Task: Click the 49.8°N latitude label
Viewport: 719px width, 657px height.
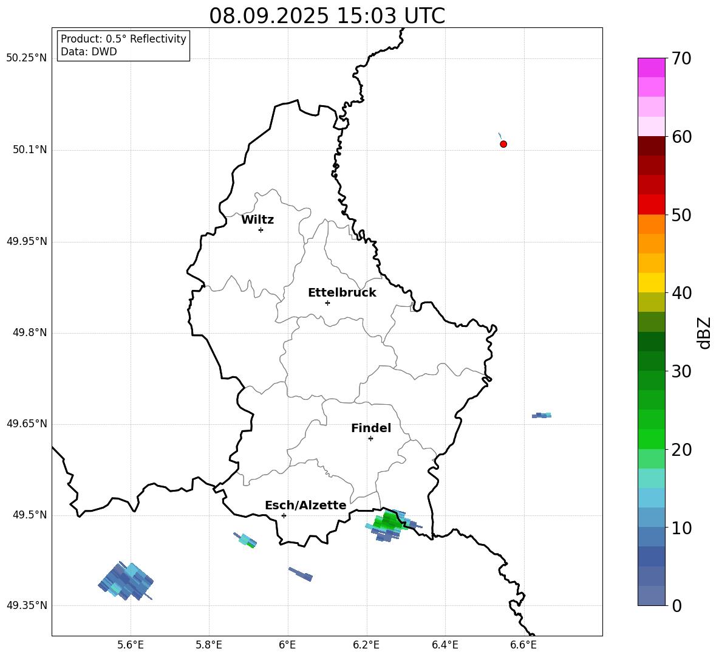Action: point(30,332)
